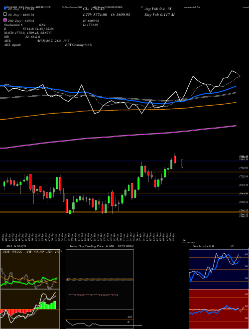This screenshot has height=329, width=249.
Task: Click the 'Intra Day Trading Price & MR' title
Action: coord(92,246)
